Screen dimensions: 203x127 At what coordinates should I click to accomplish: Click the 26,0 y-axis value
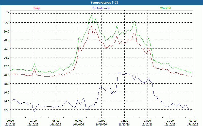(x=7, y=49)
